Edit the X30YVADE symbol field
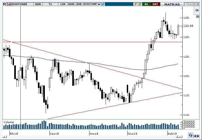202x140 pixels. (22, 4)
